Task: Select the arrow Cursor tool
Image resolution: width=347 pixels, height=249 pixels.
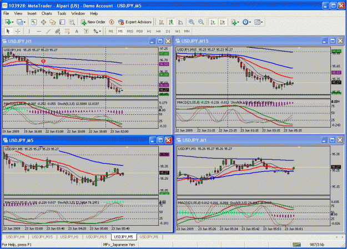Action: click(x=8, y=31)
